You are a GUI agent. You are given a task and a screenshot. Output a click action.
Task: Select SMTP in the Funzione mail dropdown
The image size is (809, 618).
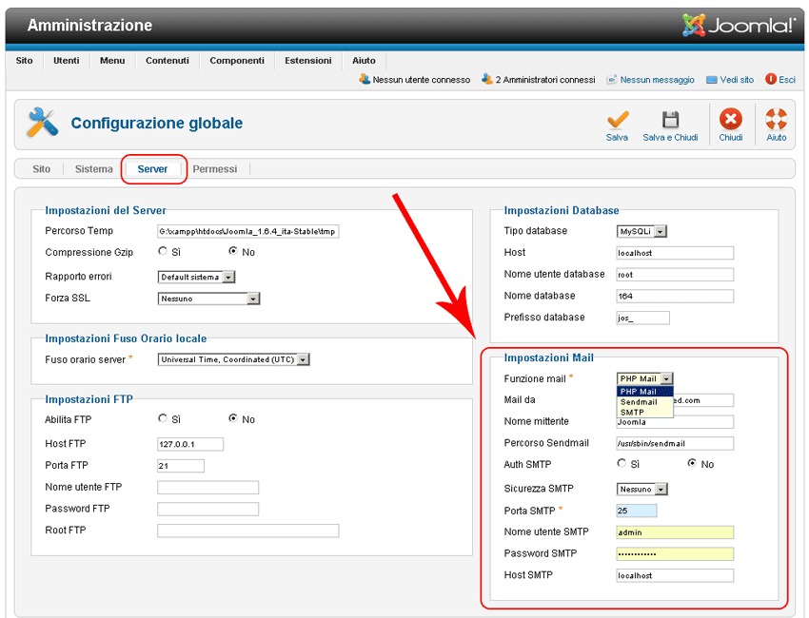(x=631, y=412)
